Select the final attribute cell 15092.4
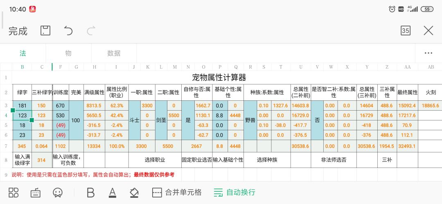 407,106
